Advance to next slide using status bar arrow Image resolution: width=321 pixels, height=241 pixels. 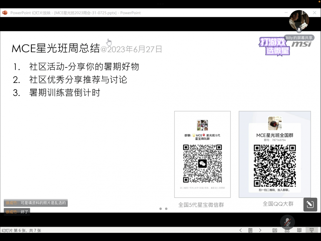(260, 230)
